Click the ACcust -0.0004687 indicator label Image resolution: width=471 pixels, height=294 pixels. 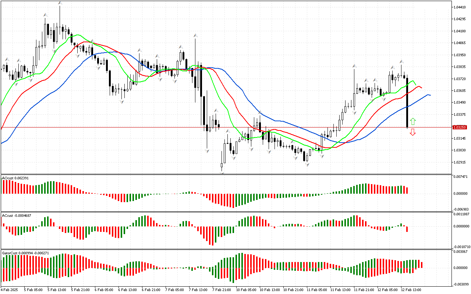tap(17, 215)
